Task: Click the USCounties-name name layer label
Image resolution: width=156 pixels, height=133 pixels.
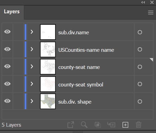Action: pyautogui.click(x=86, y=50)
